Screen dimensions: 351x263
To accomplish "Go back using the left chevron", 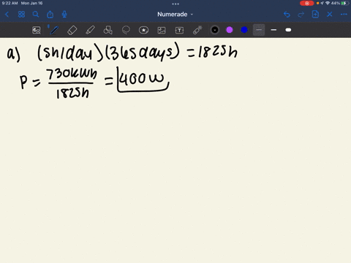I will tap(7, 15).
